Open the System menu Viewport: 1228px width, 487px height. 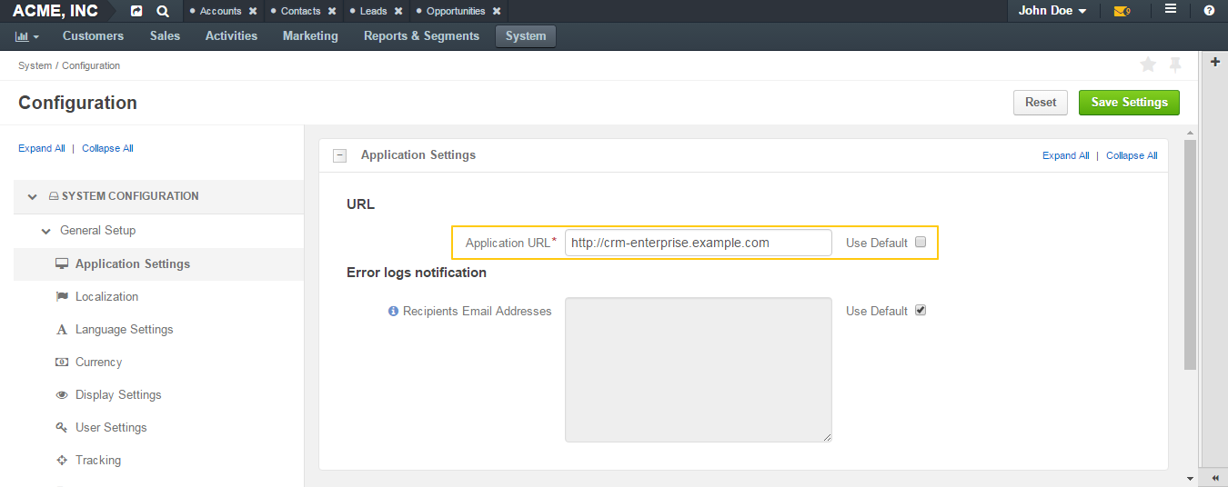tap(526, 36)
